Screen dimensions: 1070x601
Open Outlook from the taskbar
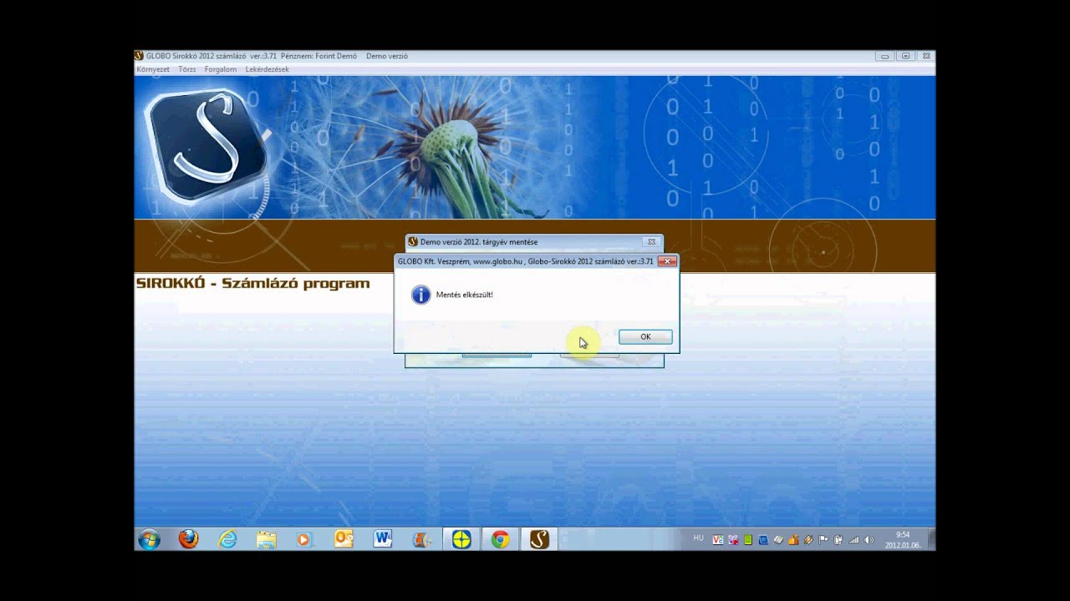coord(344,539)
